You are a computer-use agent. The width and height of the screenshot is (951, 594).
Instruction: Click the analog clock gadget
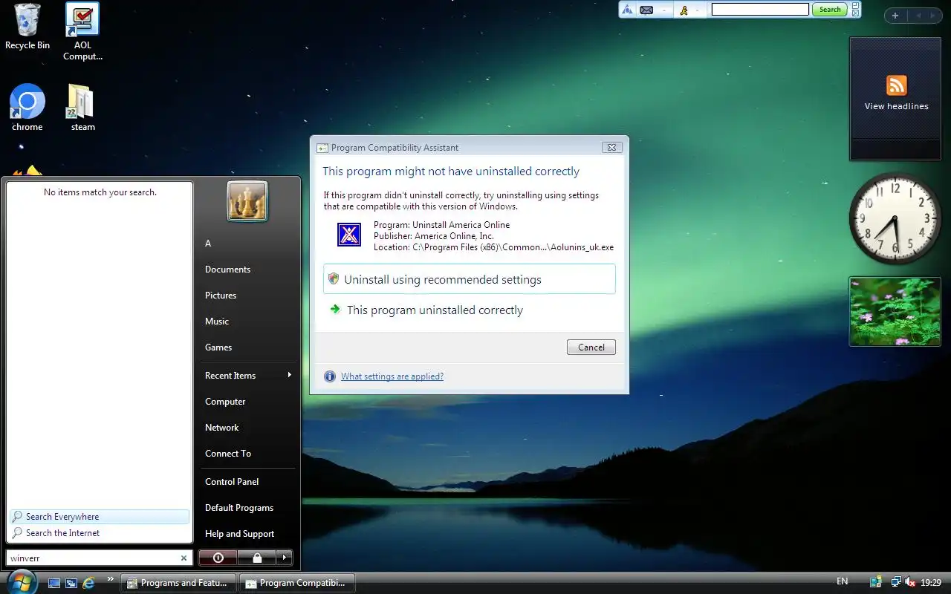(x=895, y=218)
